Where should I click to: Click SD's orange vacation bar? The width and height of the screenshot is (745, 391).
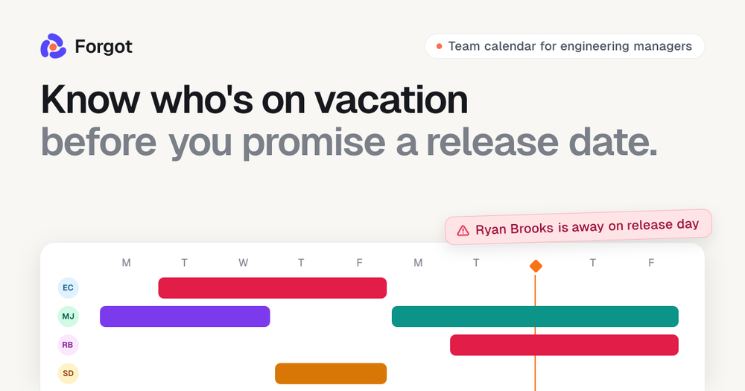[331, 373]
